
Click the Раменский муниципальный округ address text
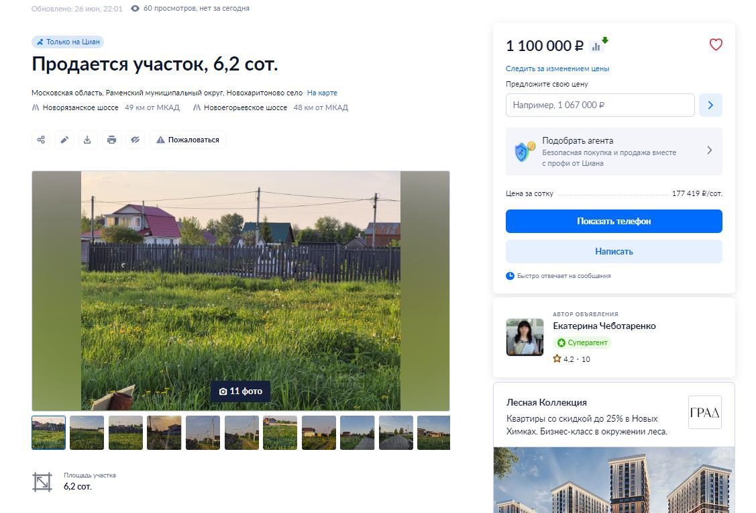(164, 93)
